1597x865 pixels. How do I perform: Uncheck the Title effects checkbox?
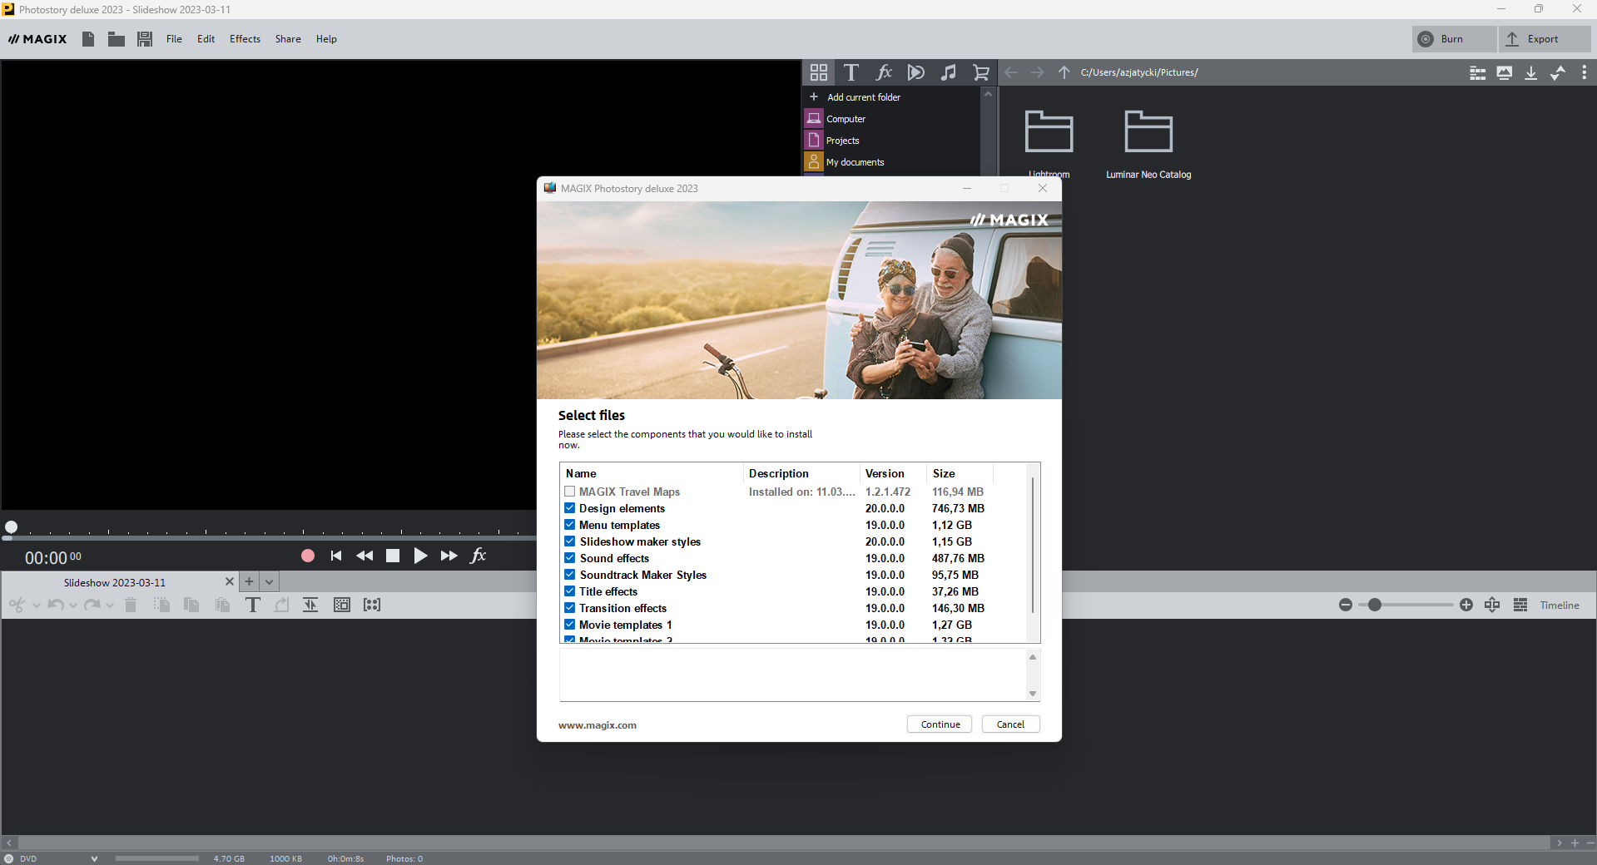(x=570, y=591)
